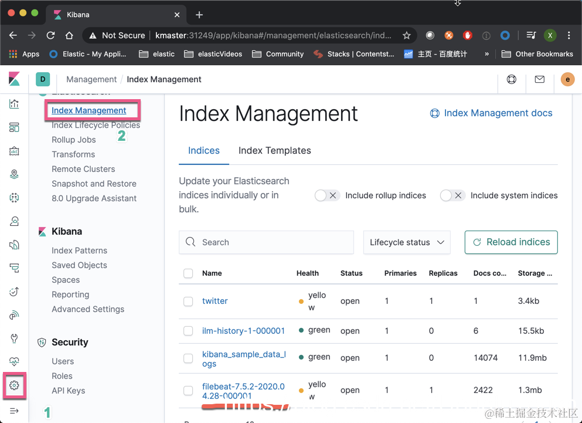The height and width of the screenshot is (423, 582).
Task: Click the space selector D avatar
Action: click(x=43, y=79)
